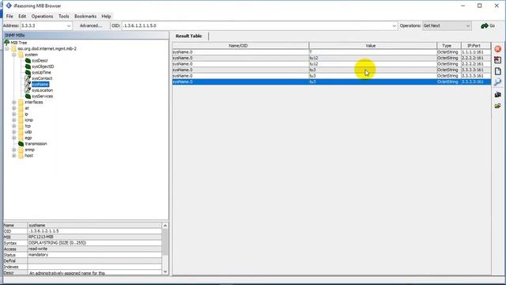The image size is (506, 285).
Task: Click the folder icon of the tcp node
Action: coord(21,126)
